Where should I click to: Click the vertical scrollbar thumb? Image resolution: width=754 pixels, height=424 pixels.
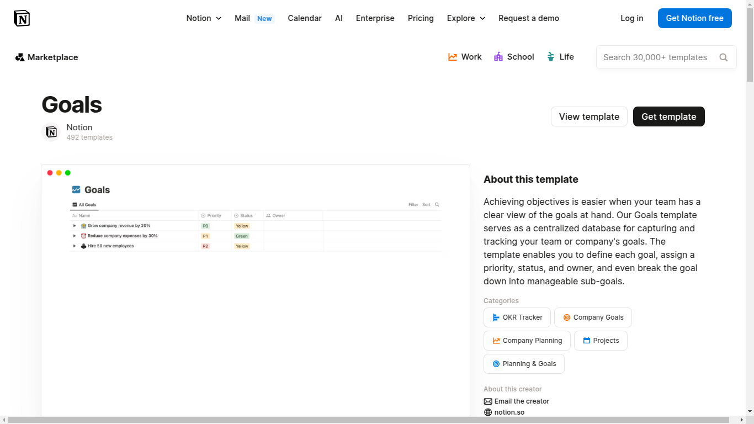tap(750, 45)
